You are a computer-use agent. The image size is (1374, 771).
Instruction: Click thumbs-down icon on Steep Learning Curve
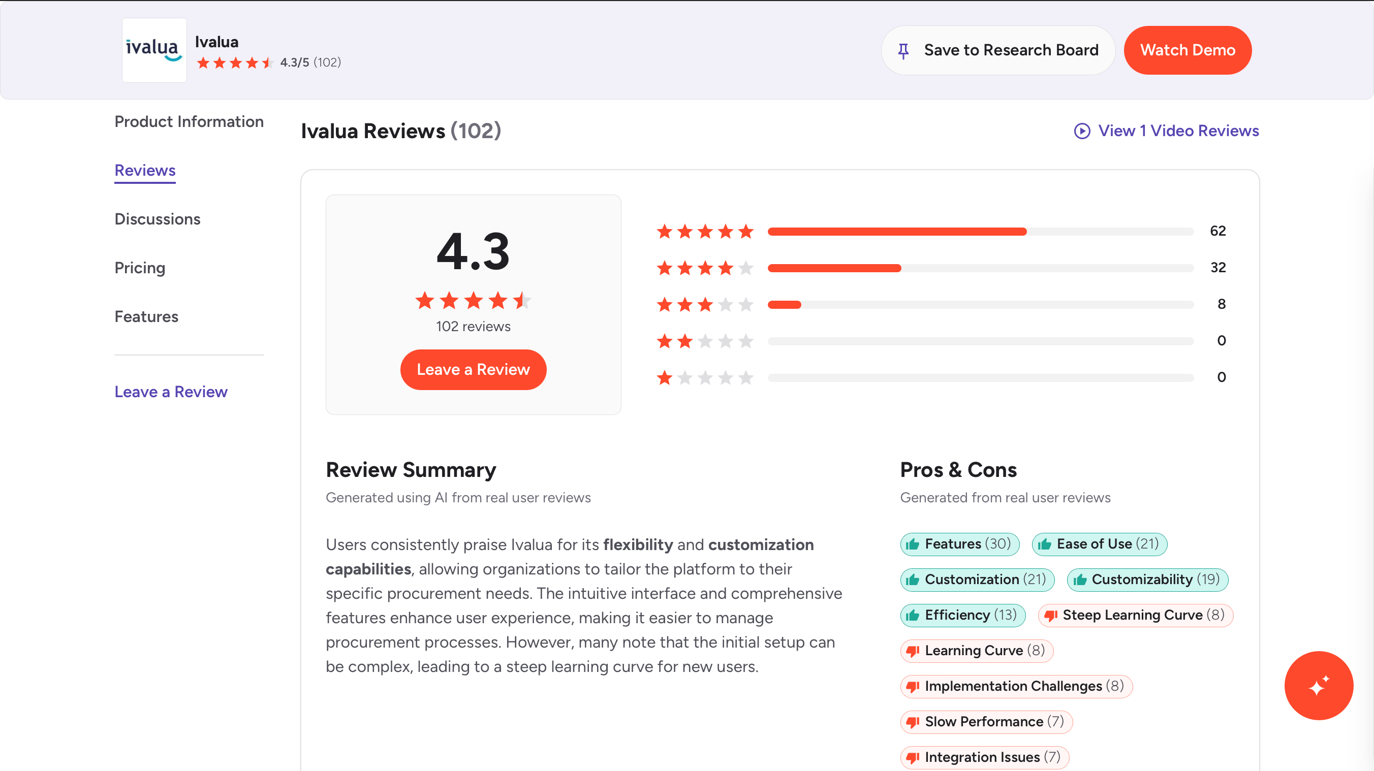[1051, 616]
